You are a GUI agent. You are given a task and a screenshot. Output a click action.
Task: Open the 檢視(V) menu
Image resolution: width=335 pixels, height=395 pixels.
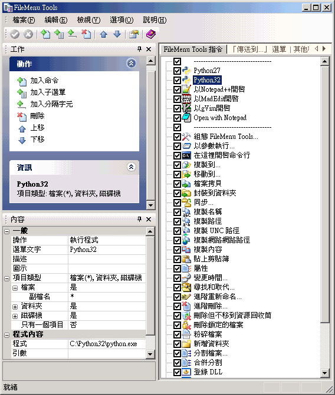pyautogui.click(x=88, y=20)
